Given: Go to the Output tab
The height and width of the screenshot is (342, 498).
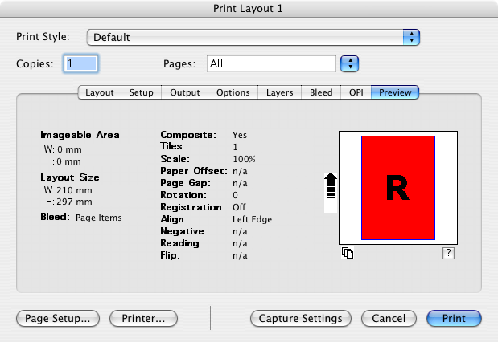Looking at the screenshot, I should [x=185, y=92].
